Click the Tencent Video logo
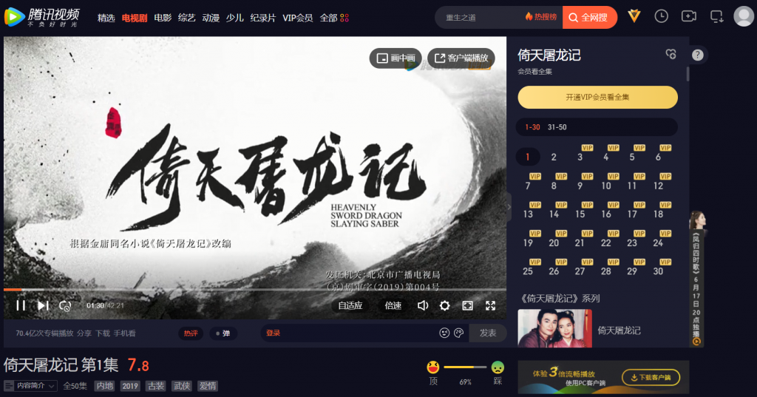The height and width of the screenshot is (397, 757). point(41,17)
